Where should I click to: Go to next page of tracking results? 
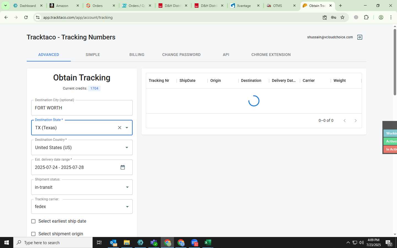(356, 120)
